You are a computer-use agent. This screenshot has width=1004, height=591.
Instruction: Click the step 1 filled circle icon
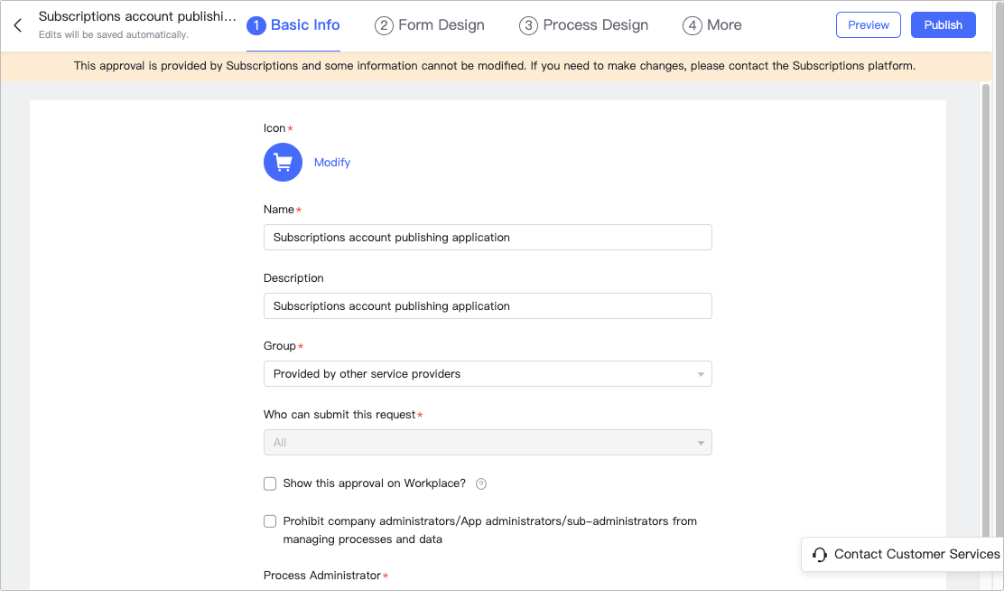[x=256, y=25]
